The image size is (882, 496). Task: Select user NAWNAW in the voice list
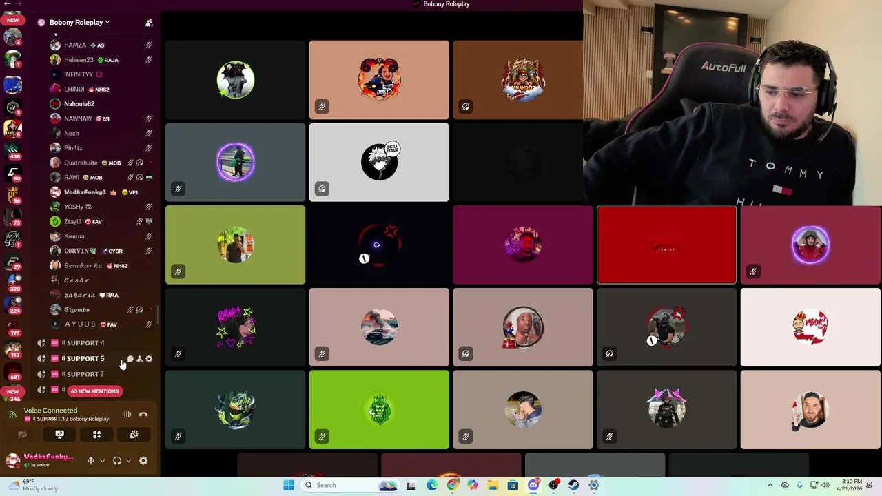pos(100,118)
